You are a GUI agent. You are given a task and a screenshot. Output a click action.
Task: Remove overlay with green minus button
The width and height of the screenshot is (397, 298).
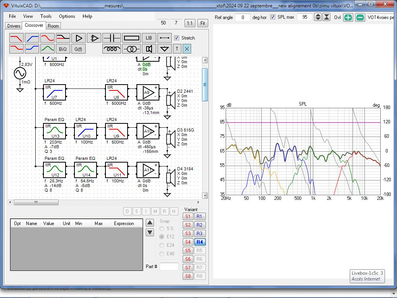[360, 17]
